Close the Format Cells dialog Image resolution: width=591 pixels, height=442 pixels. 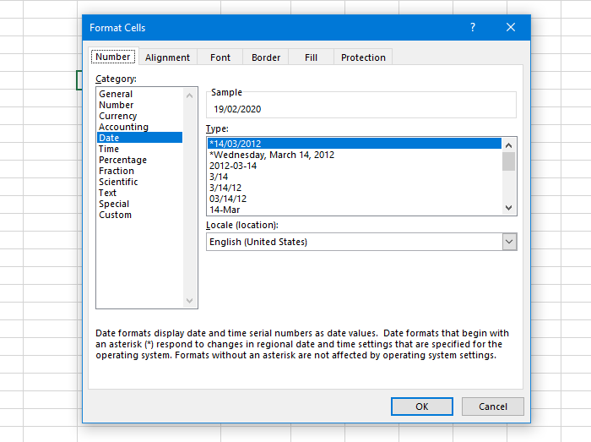coord(511,27)
